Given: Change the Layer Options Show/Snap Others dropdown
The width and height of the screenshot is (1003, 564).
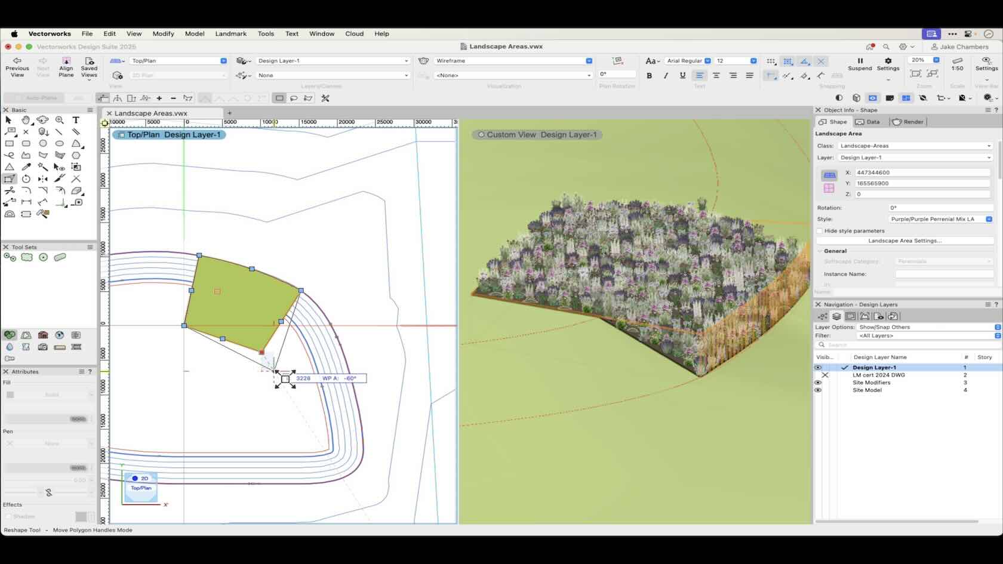Looking at the screenshot, I should pyautogui.click(x=924, y=327).
